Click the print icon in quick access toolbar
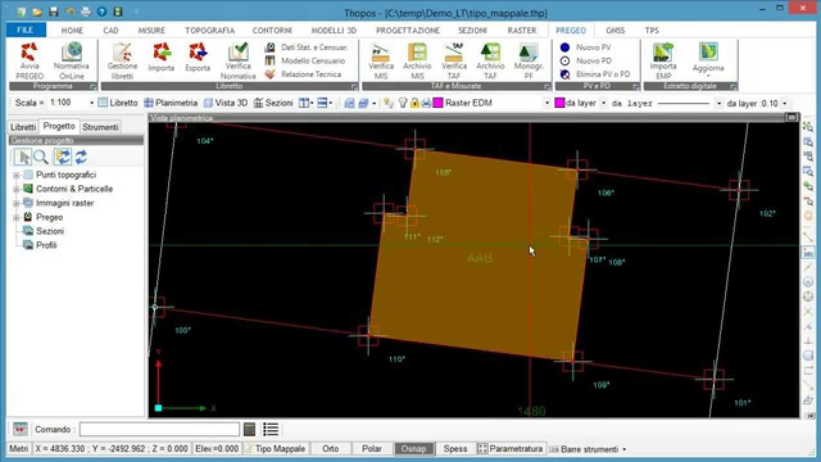 (x=85, y=12)
